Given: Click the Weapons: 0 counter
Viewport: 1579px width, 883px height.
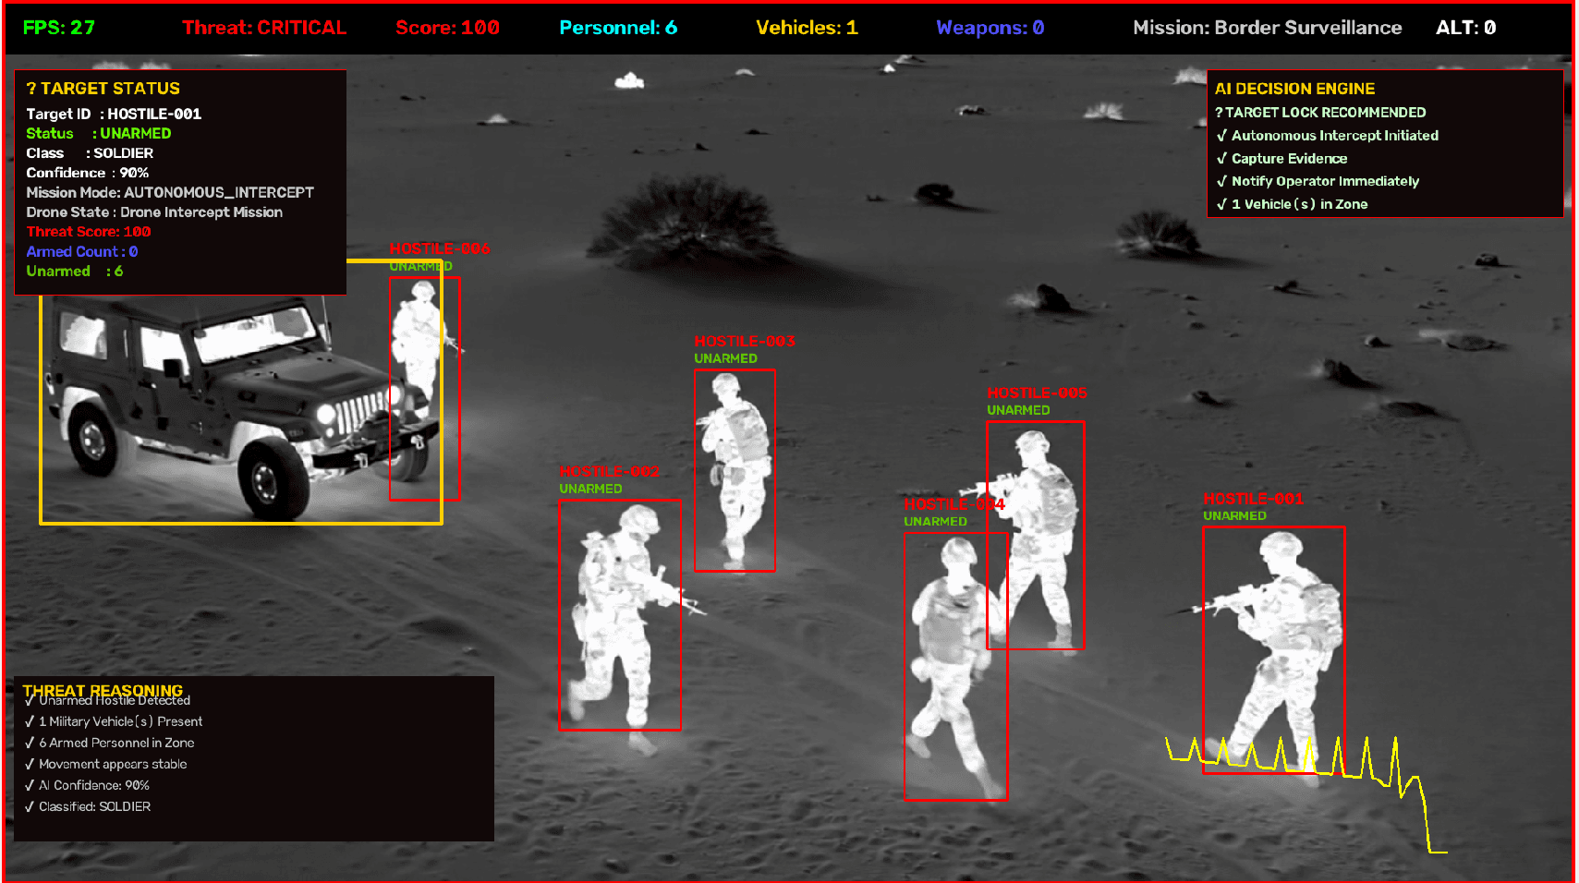Looking at the screenshot, I should (990, 28).
